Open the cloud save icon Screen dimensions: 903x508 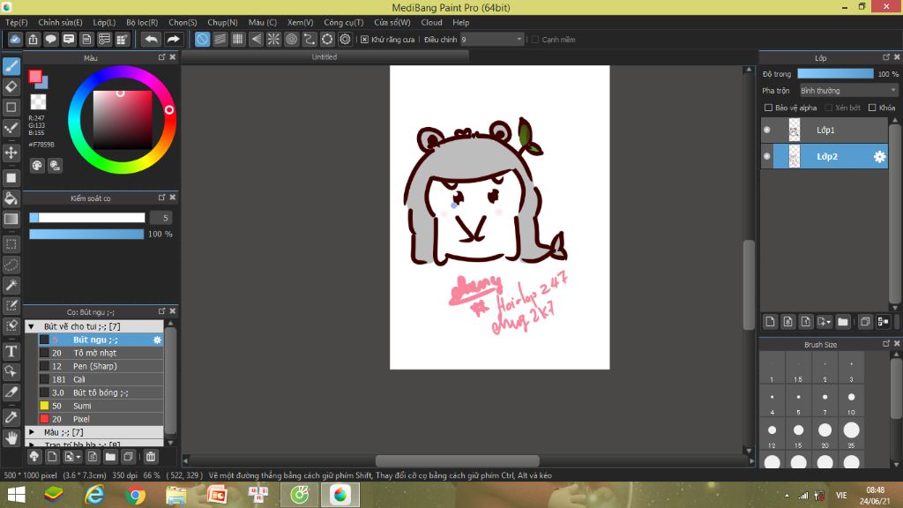[x=15, y=39]
